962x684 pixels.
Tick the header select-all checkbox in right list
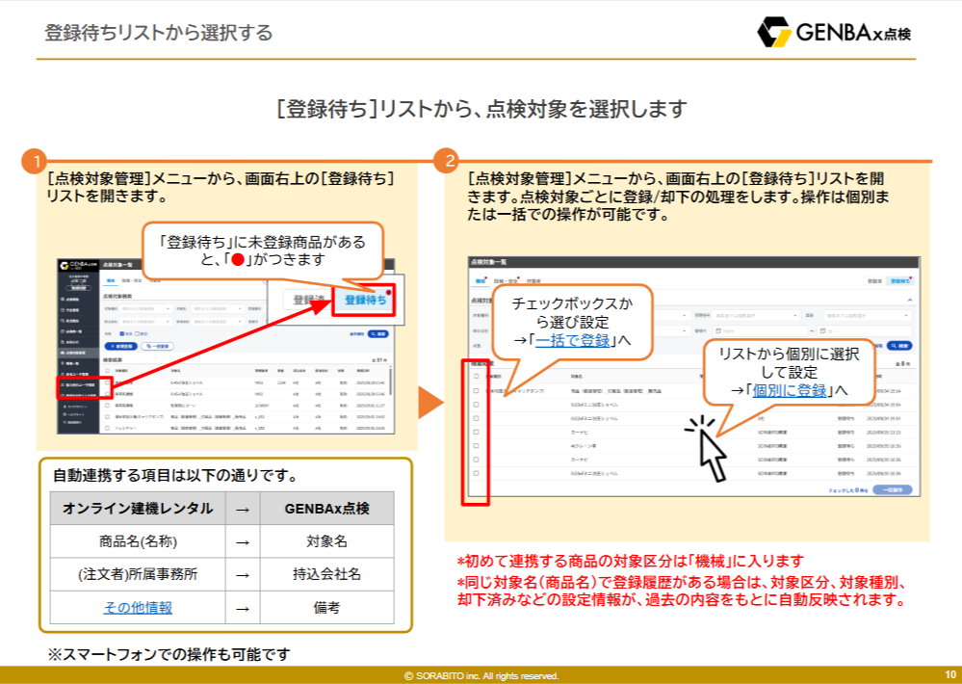pos(476,377)
